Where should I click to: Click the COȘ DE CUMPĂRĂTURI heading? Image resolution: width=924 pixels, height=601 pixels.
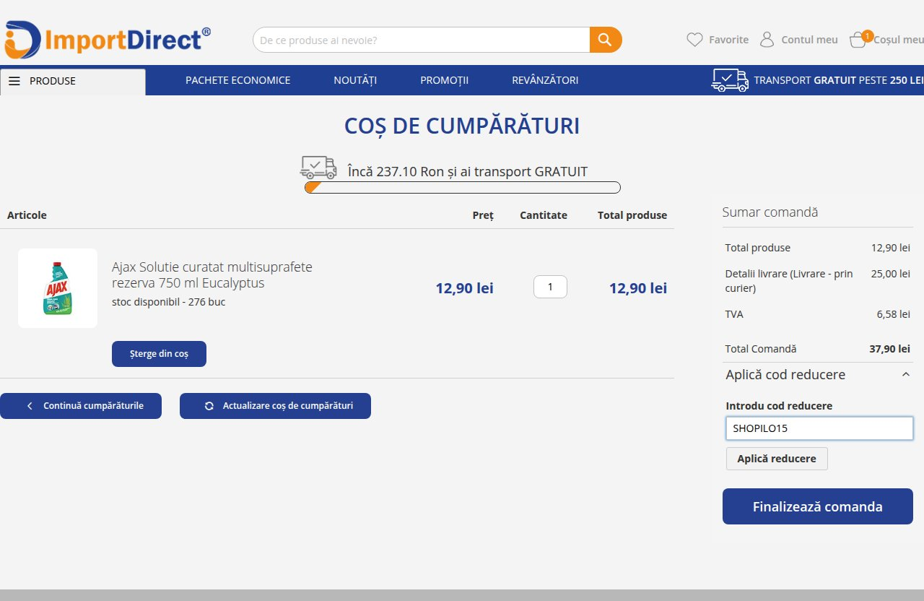(462, 126)
